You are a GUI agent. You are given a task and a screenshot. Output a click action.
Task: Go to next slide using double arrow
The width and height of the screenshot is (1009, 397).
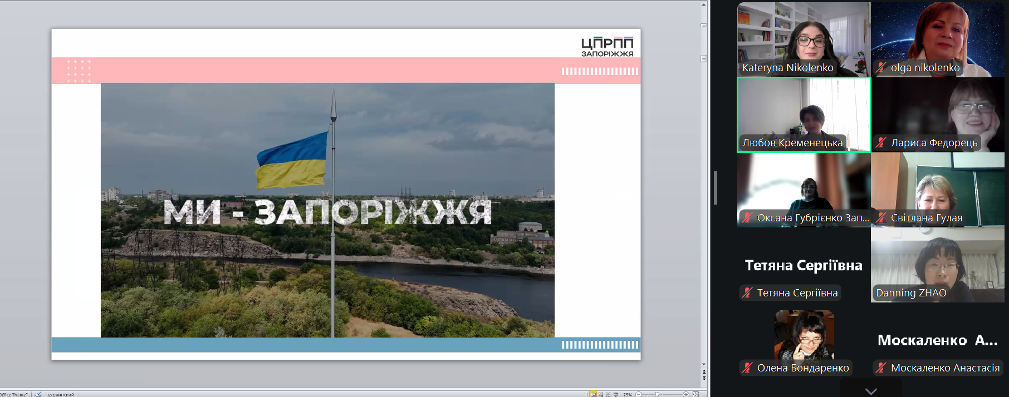(704, 378)
